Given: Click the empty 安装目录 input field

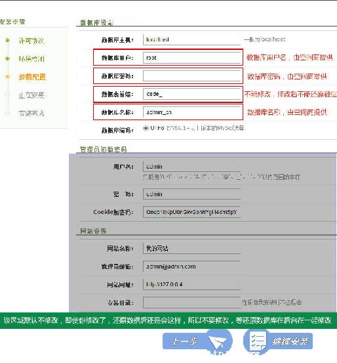Looking at the screenshot, I should (191, 303).
